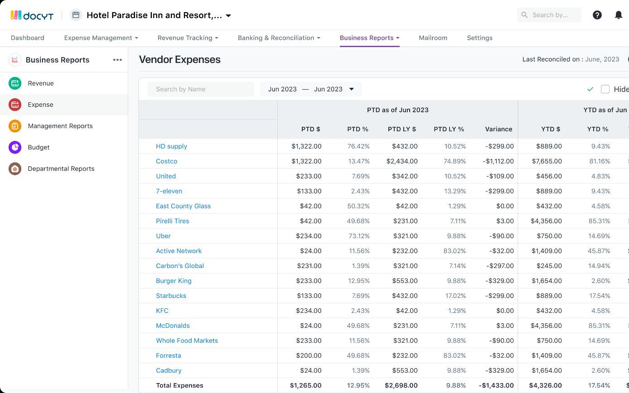Open the notifications bell icon
629x393 pixels.
click(618, 15)
